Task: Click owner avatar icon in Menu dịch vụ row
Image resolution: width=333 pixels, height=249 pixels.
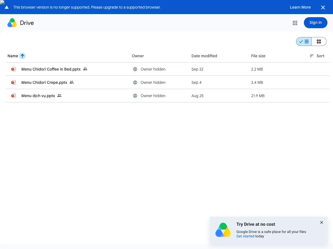Action: (x=135, y=96)
